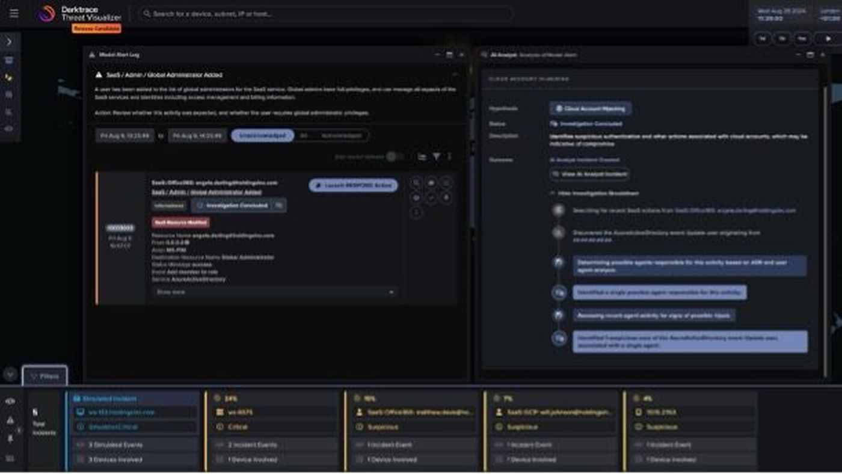
Task: Toggle the eye icon in bottom left tray
Action: [10, 401]
